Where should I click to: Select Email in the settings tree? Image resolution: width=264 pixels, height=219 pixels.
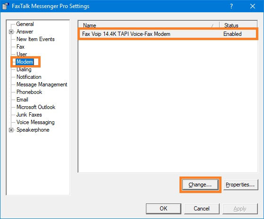point(22,100)
